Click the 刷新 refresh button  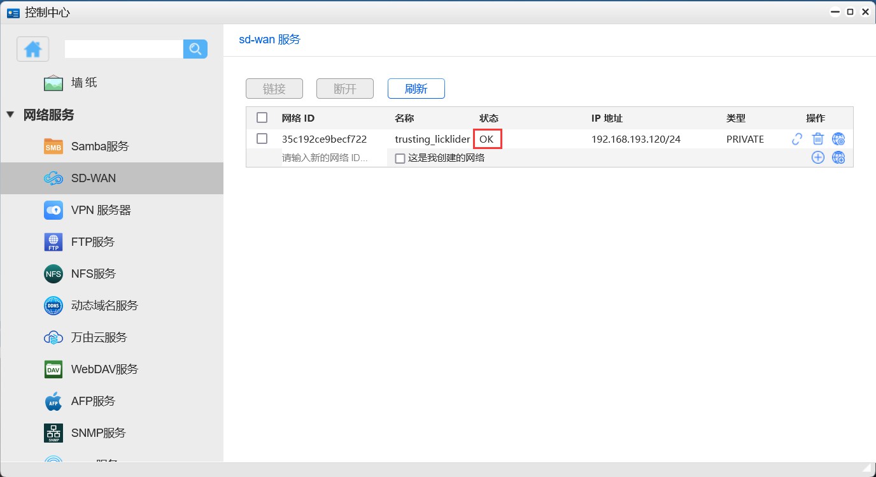coord(416,88)
